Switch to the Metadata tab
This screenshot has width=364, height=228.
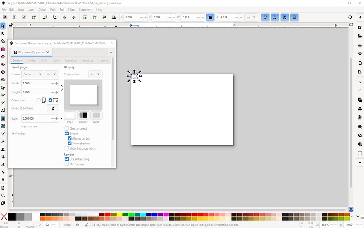click(87, 60)
